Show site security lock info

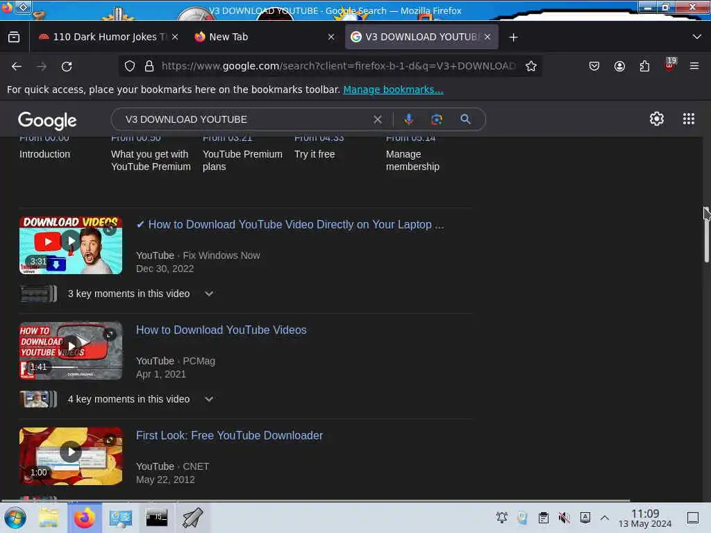pos(149,66)
